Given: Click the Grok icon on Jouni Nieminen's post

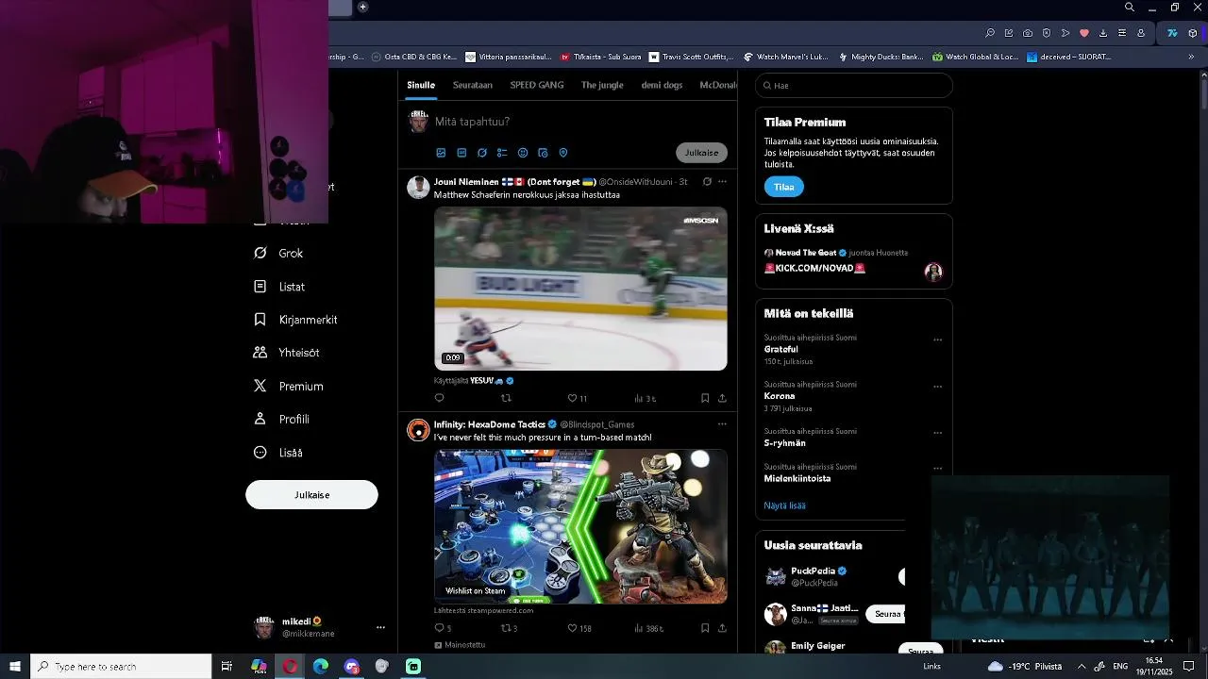Looking at the screenshot, I should (x=707, y=182).
